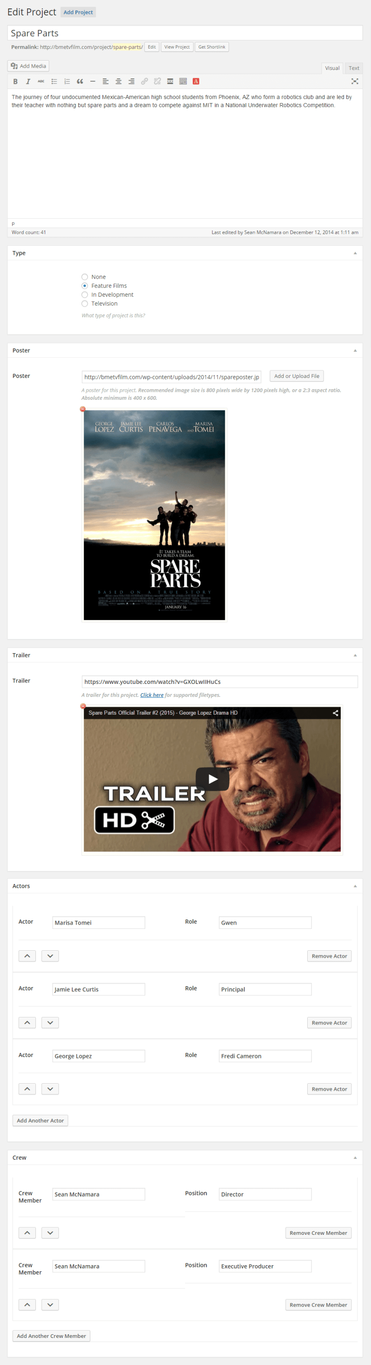Click the Spare Parts poster thumbnail
This screenshot has width=371, height=1365.
155,515
